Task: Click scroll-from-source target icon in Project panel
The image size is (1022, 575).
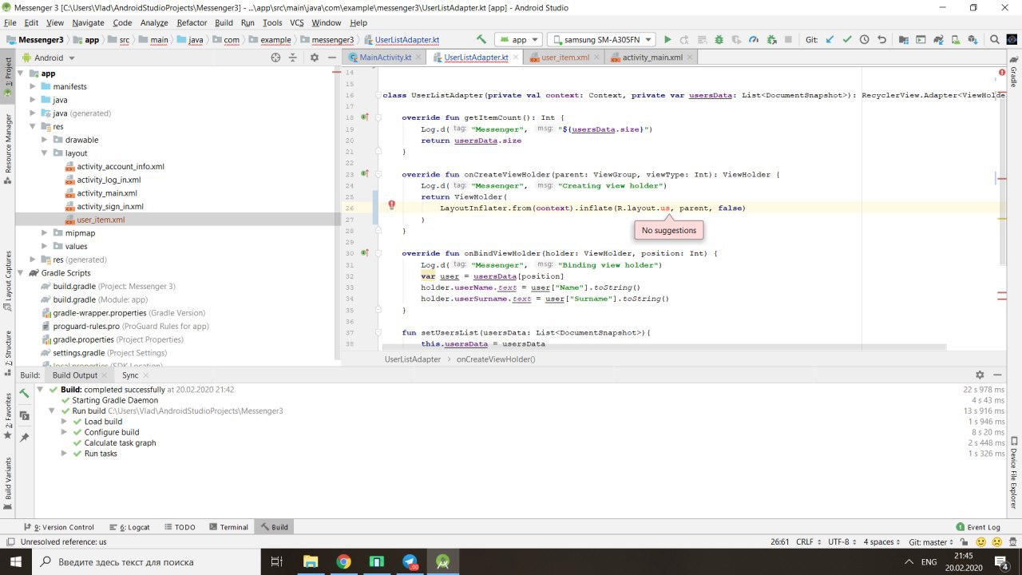Action: (275, 57)
